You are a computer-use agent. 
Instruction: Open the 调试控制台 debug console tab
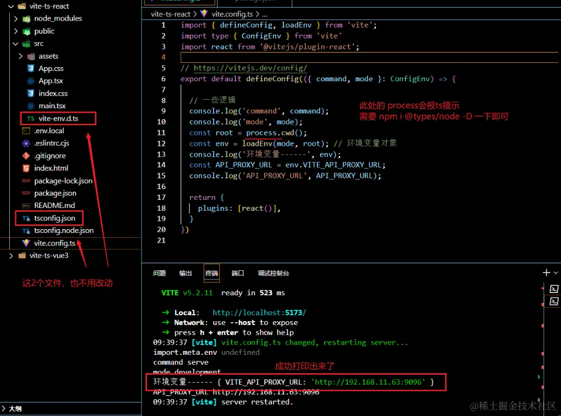273,273
